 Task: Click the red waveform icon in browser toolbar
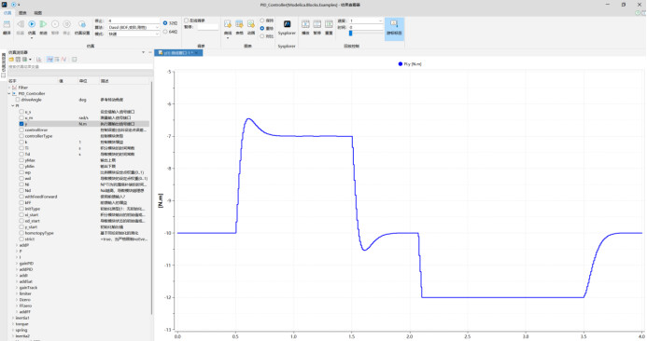click(x=63, y=60)
